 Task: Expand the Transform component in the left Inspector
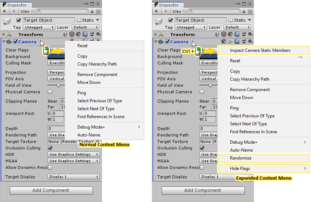pos(4,35)
